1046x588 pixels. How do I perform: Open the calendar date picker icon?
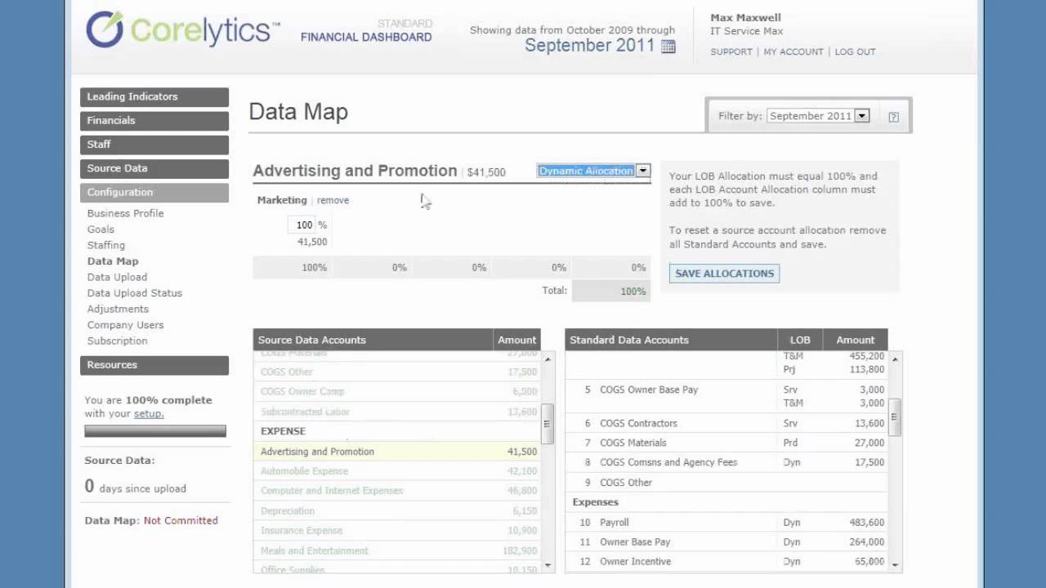click(x=668, y=47)
